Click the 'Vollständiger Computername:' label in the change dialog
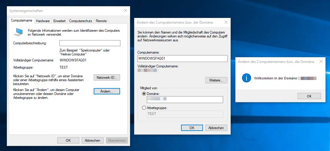330x151 pixels. click(158, 66)
